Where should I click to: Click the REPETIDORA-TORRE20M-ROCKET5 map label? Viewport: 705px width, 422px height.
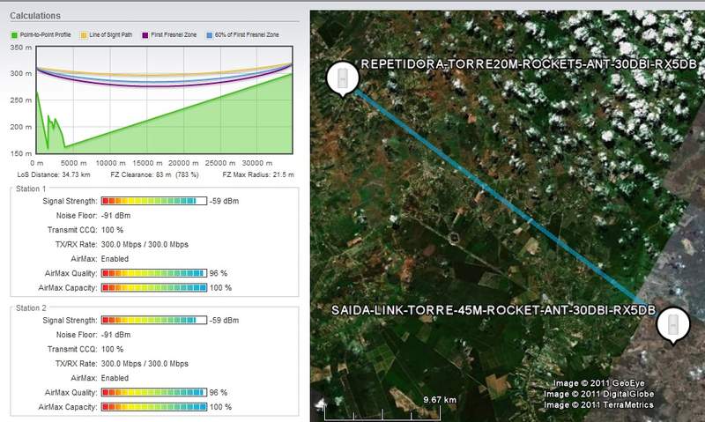[529, 64]
